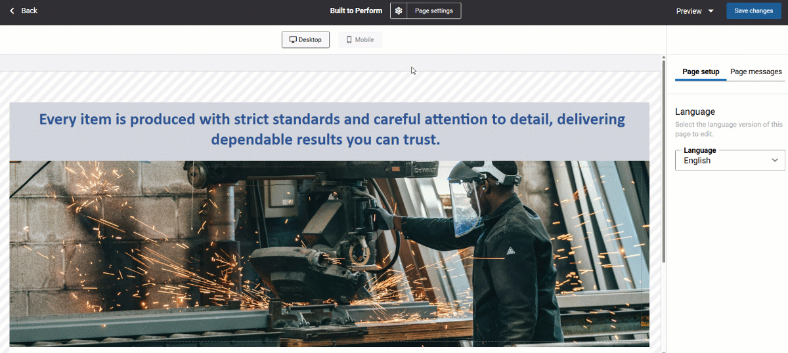Switch to the Page messages tab
The width and height of the screenshot is (788, 353).
point(756,72)
